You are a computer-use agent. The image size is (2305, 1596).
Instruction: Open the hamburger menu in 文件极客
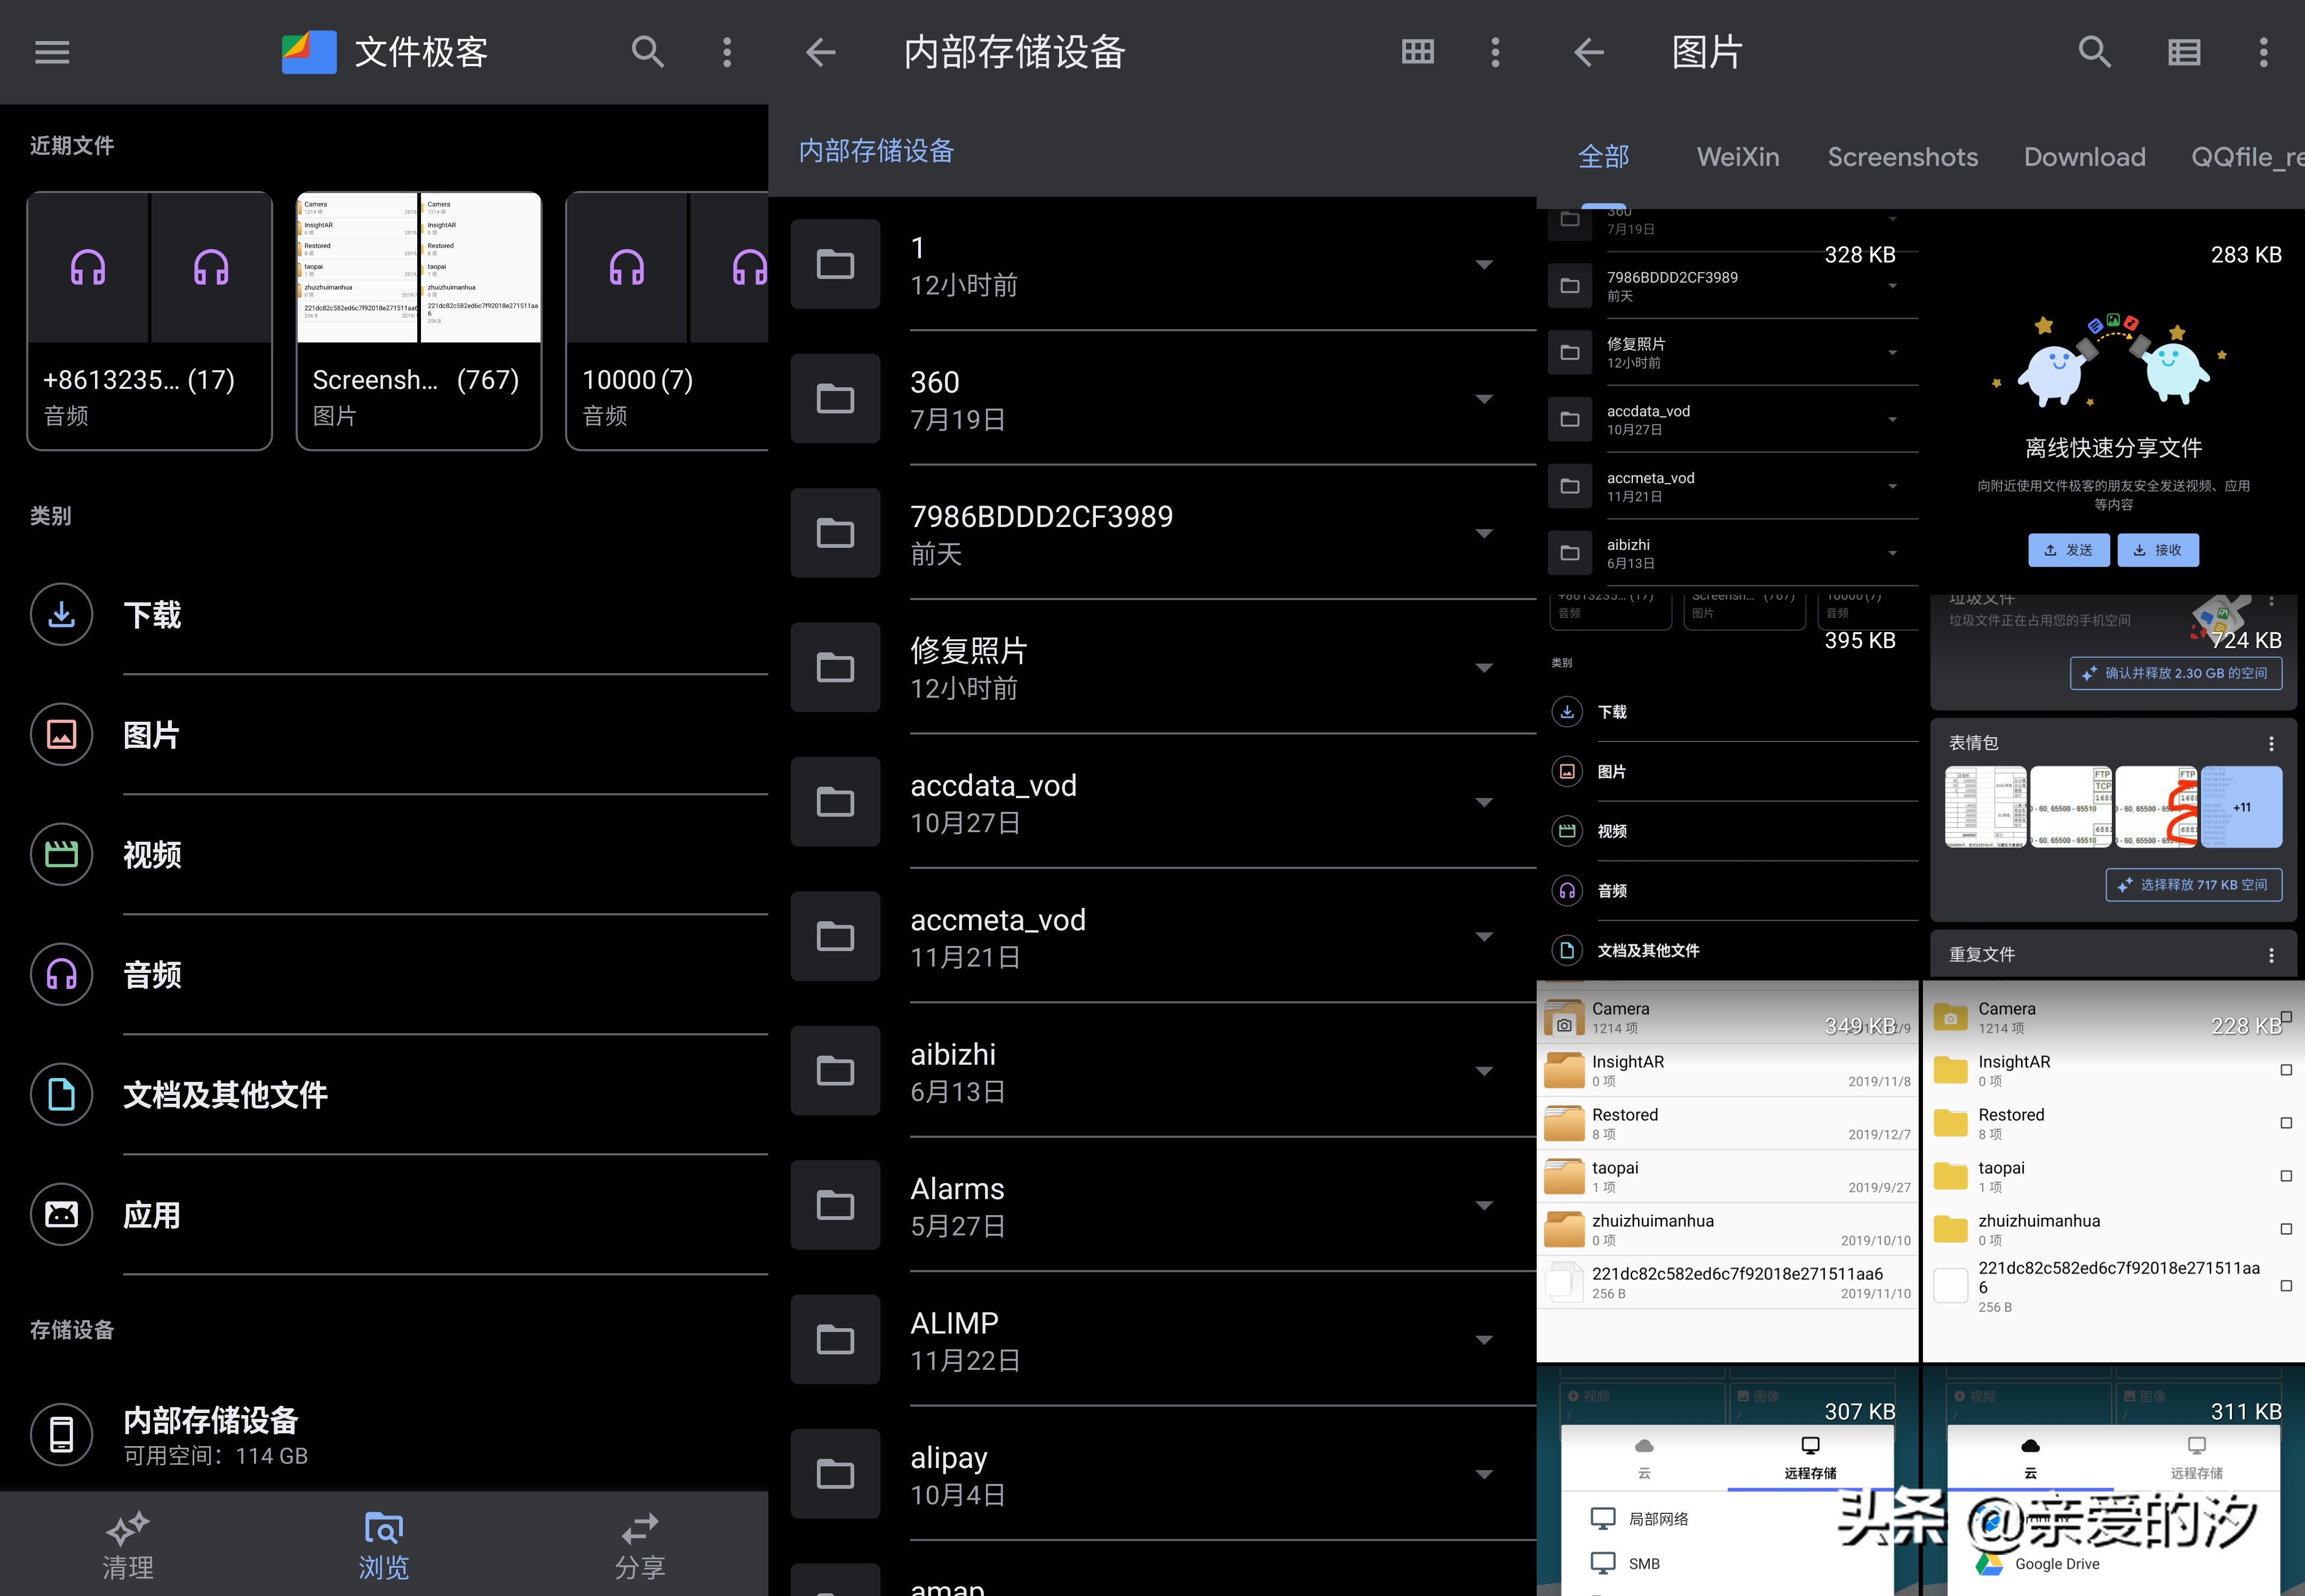coord(52,52)
